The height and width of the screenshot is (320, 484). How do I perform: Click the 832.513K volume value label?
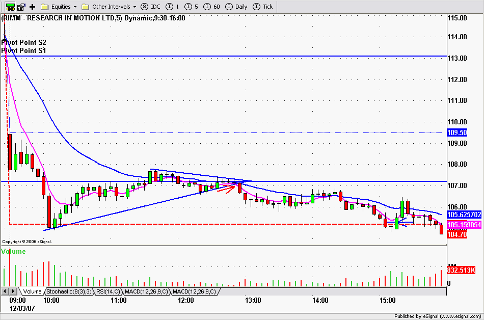click(x=461, y=270)
